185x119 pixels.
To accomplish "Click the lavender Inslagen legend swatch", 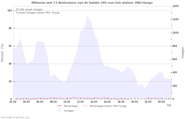I will [59, 111].
